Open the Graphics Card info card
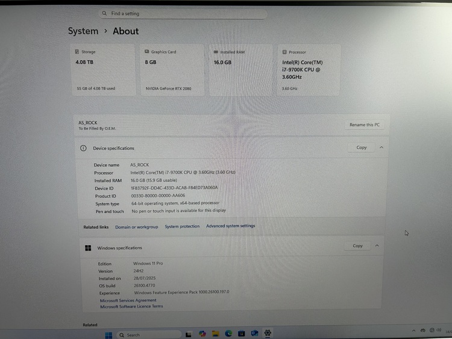452x339 pixels. click(172, 70)
